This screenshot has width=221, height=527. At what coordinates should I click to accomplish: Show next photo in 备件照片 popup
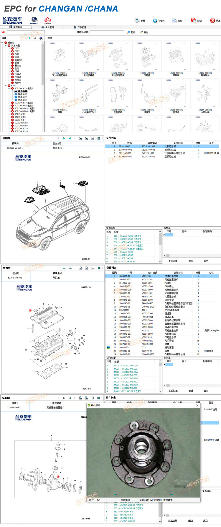coord(171,495)
